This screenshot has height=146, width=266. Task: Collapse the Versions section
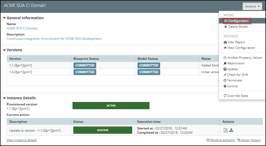pyautogui.click(x=5, y=50)
